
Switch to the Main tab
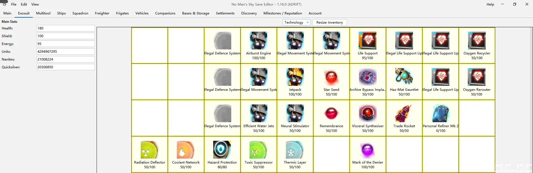pyautogui.click(x=7, y=13)
